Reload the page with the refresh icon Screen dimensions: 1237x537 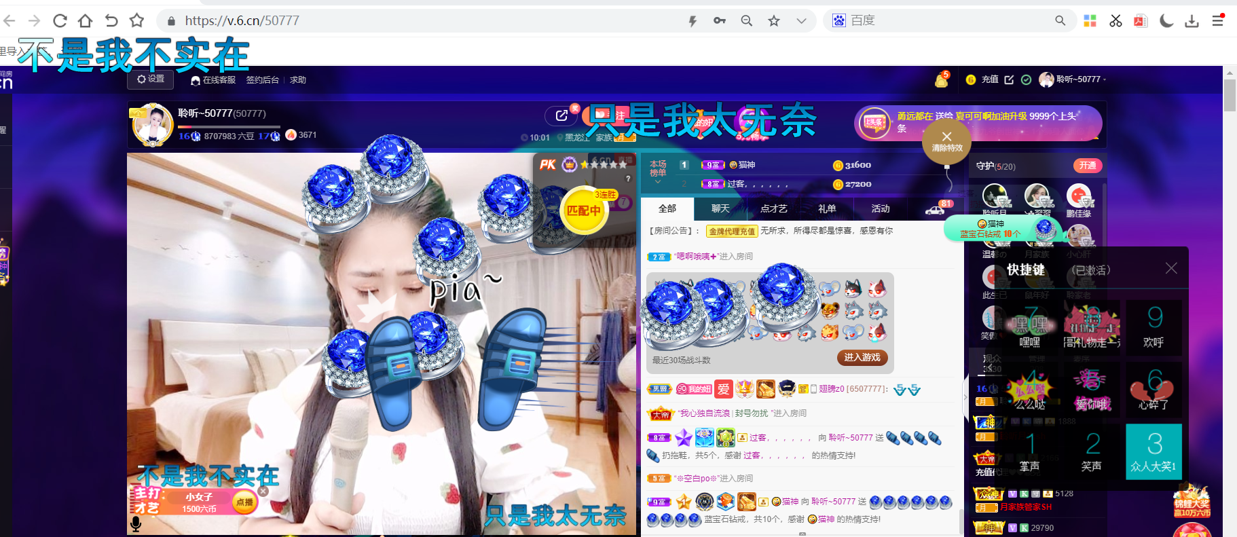click(x=60, y=21)
